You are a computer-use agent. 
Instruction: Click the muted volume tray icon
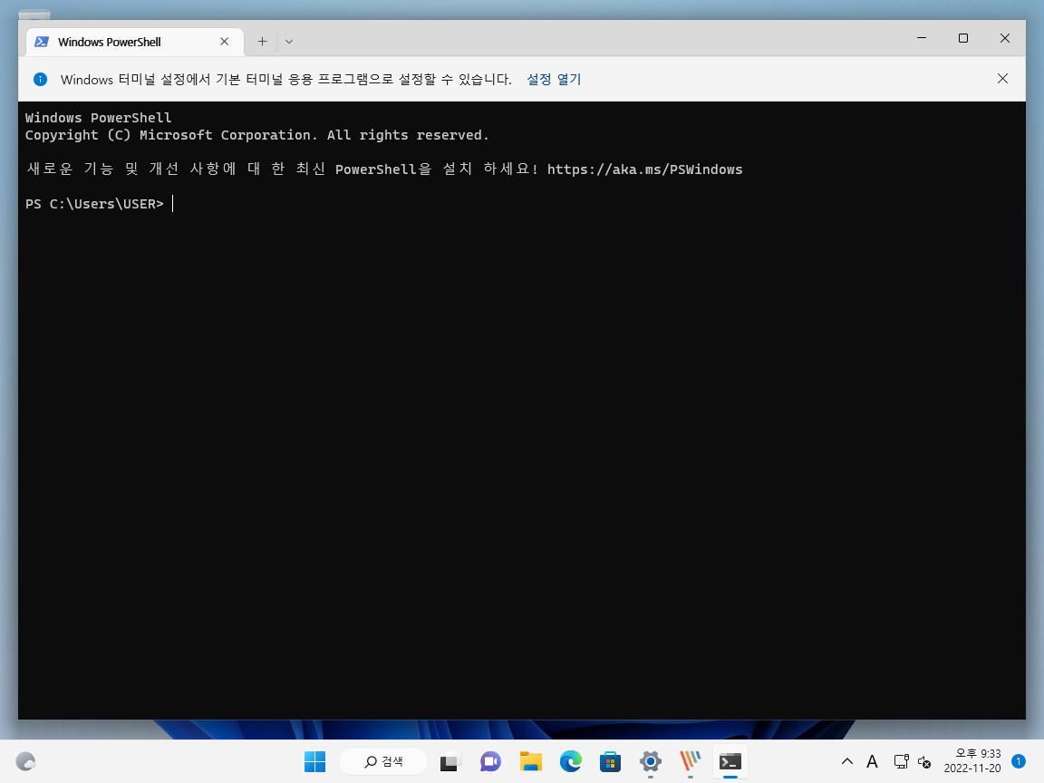click(x=924, y=761)
